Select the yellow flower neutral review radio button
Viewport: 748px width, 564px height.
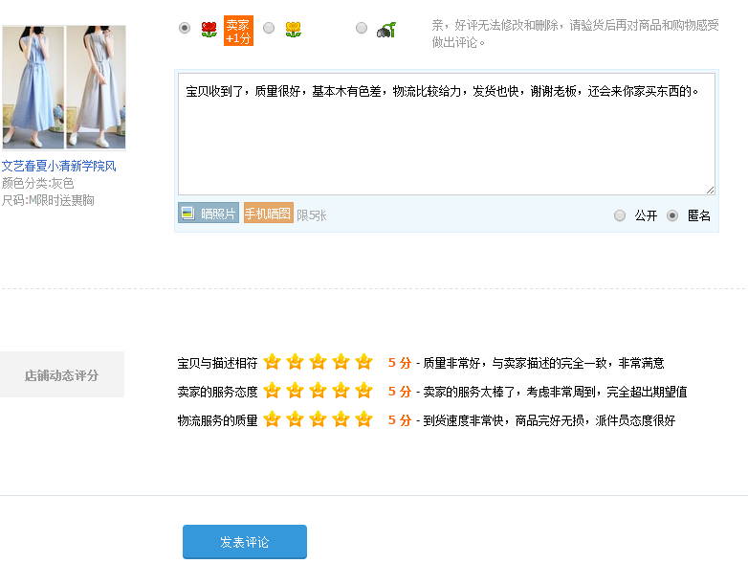269,28
